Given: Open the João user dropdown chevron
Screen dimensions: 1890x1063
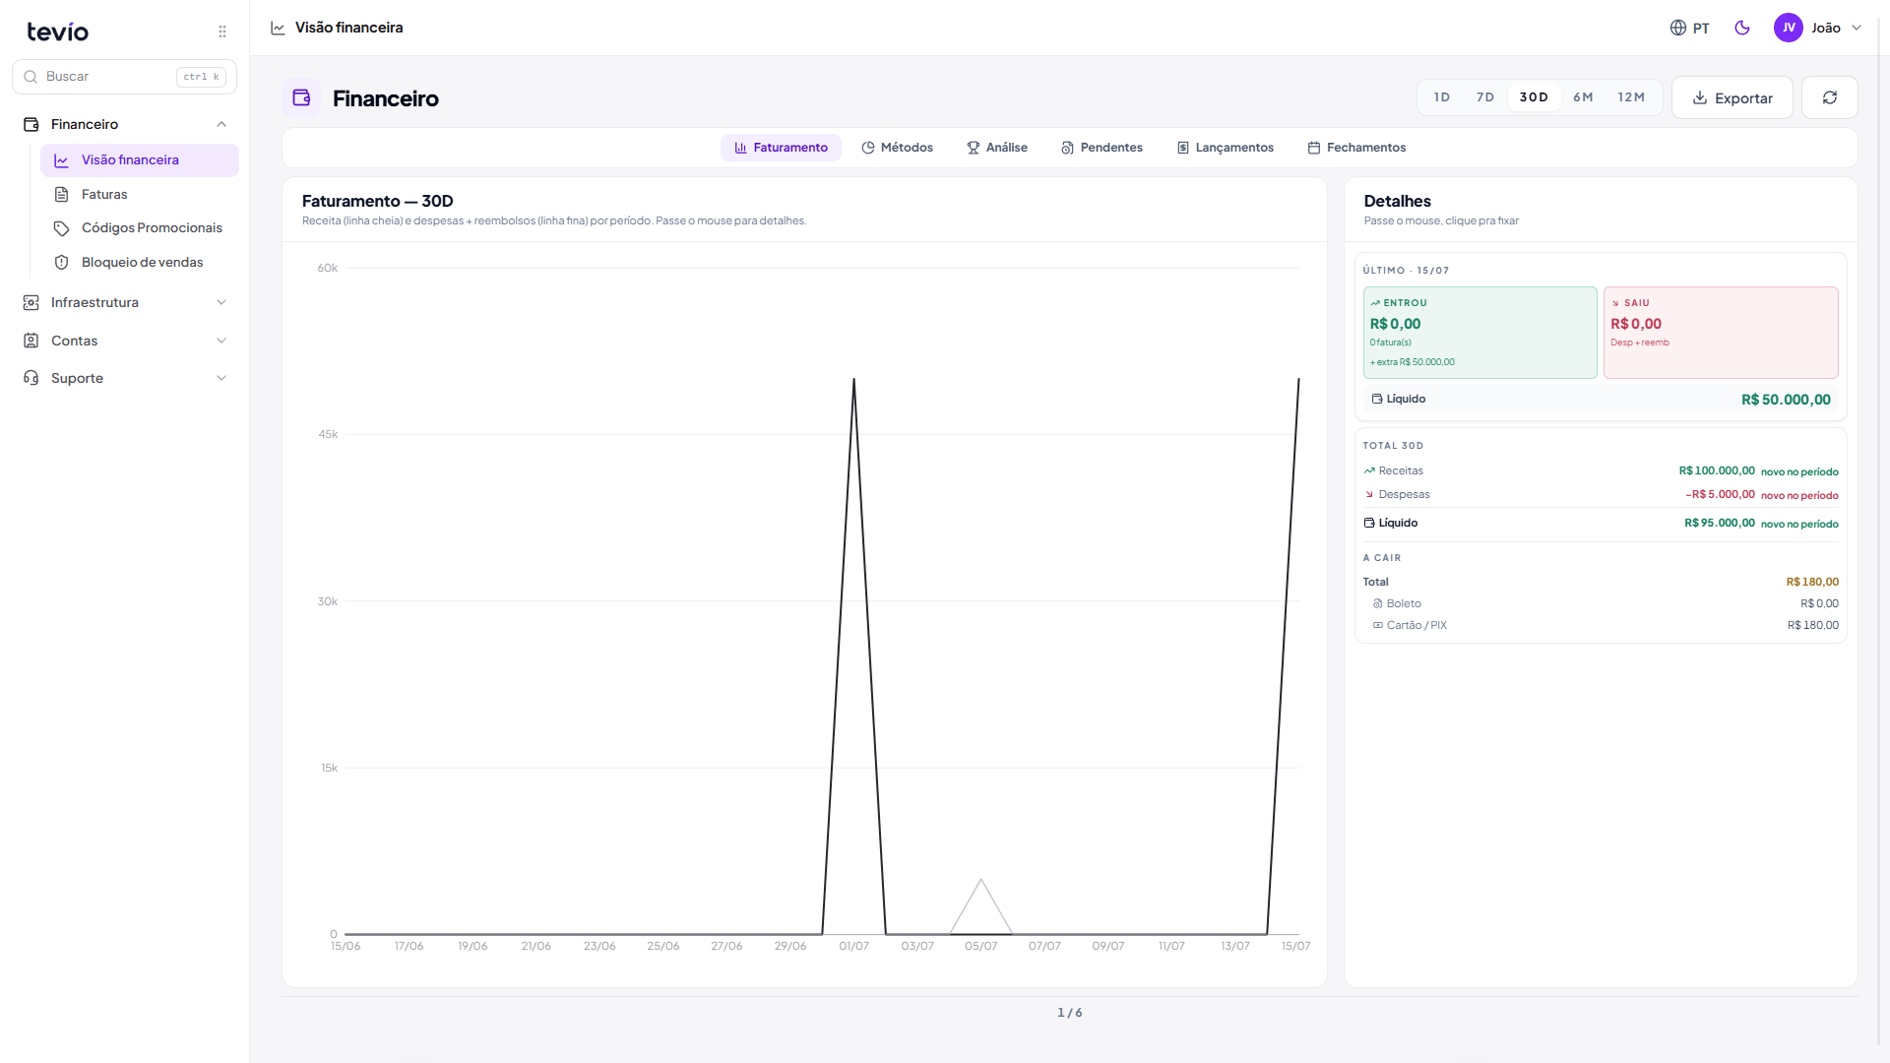Looking at the screenshot, I should click(x=1857, y=28).
